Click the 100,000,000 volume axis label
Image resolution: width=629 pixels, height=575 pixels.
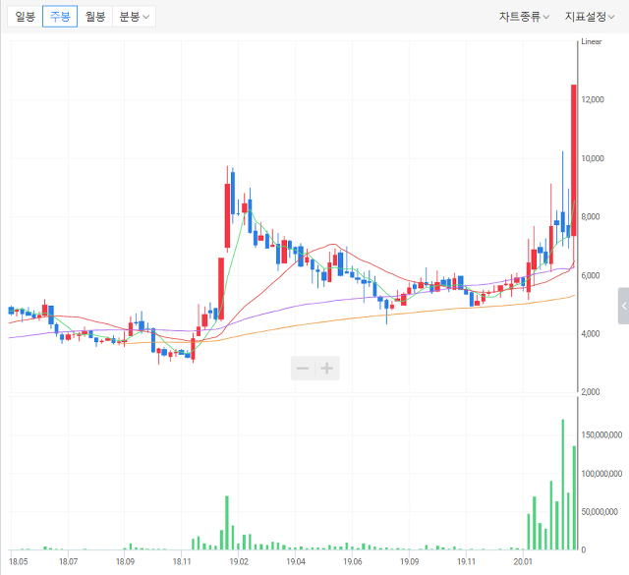click(x=601, y=474)
